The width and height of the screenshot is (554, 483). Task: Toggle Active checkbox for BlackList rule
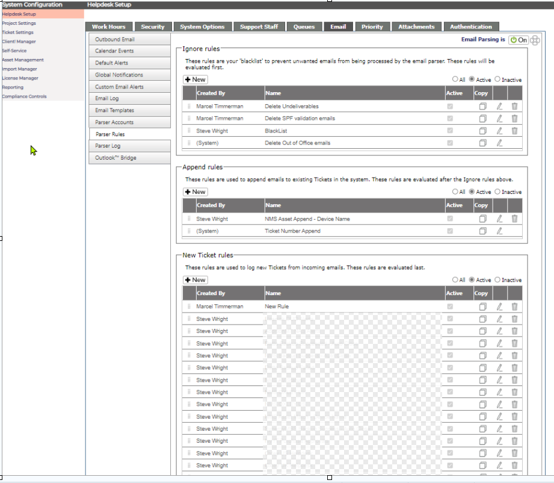pyautogui.click(x=450, y=131)
